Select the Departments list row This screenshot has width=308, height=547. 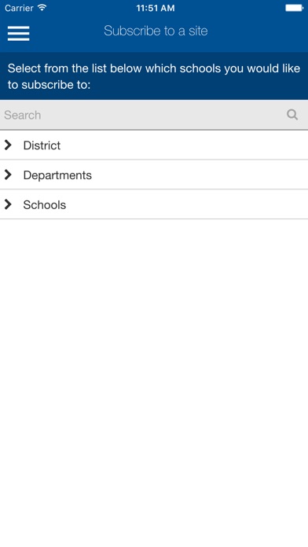click(x=154, y=174)
